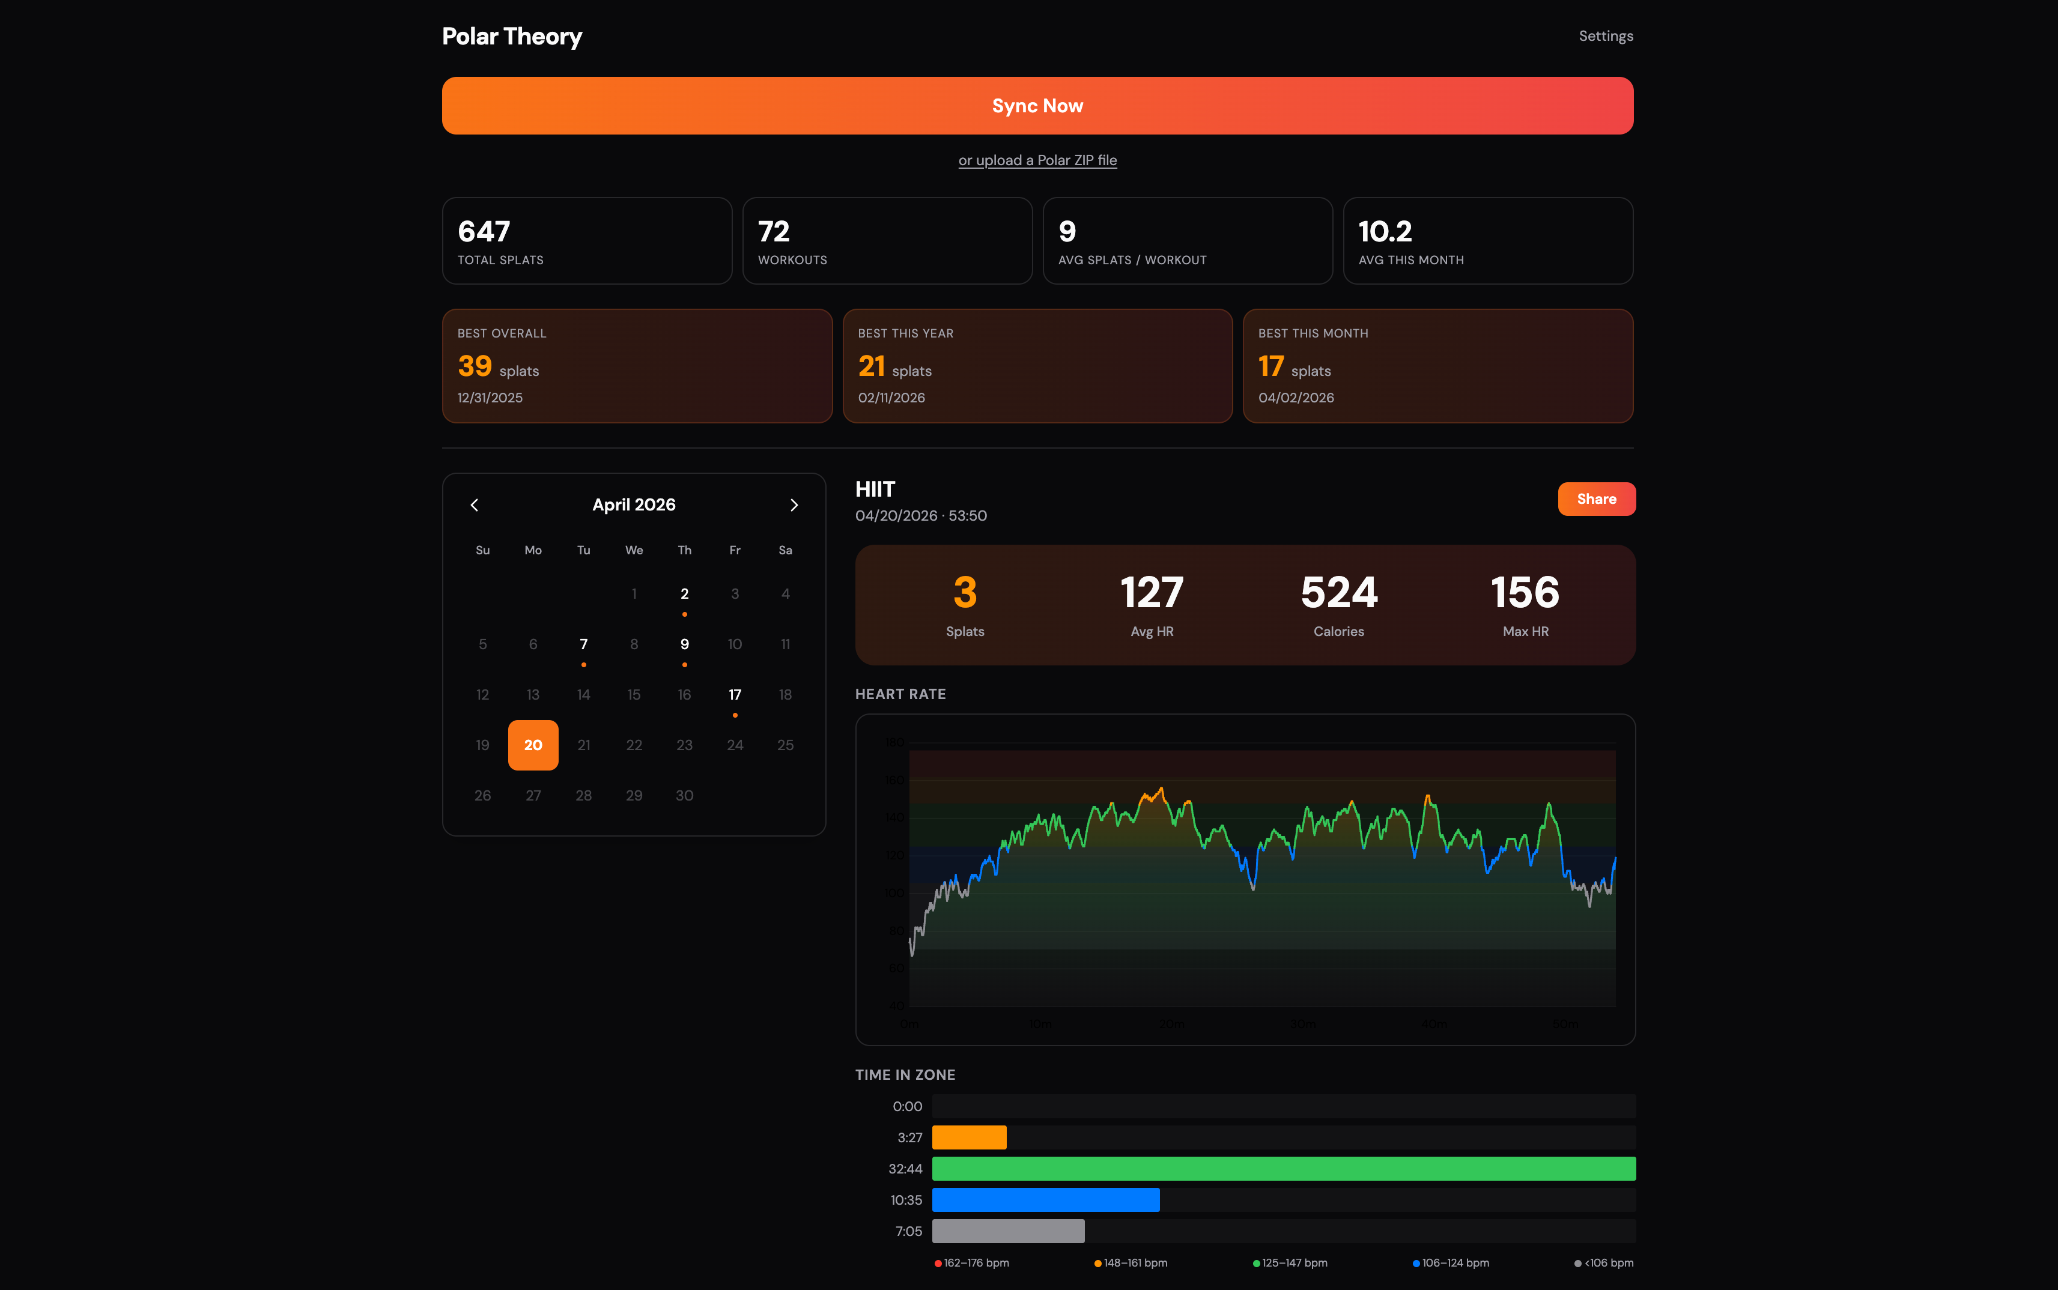Advance to the next month in the calendar
Image resolution: width=2058 pixels, height=1290 pixels.
coord(794,504)
